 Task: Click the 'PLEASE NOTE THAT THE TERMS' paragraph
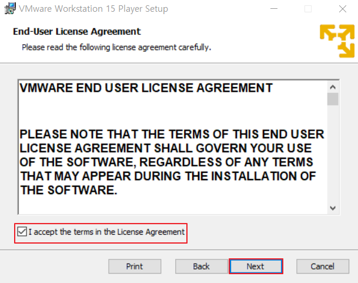click(x=172, y=162)
